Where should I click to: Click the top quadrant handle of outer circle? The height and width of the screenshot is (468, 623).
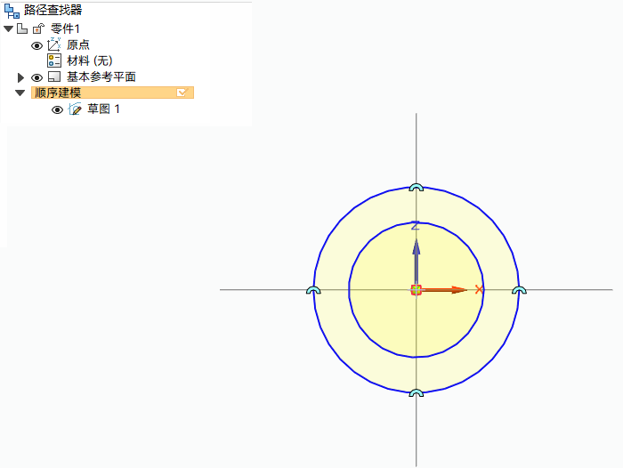416,188
